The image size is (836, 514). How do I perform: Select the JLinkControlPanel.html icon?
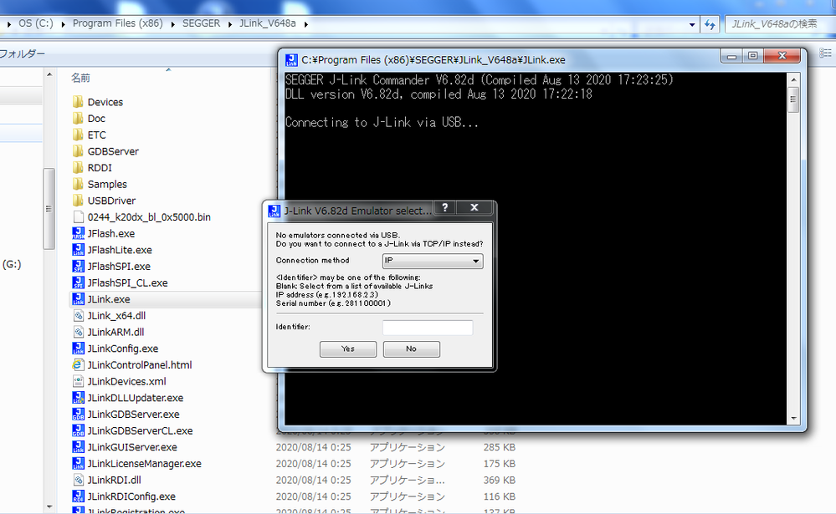(x=78, y=365)
